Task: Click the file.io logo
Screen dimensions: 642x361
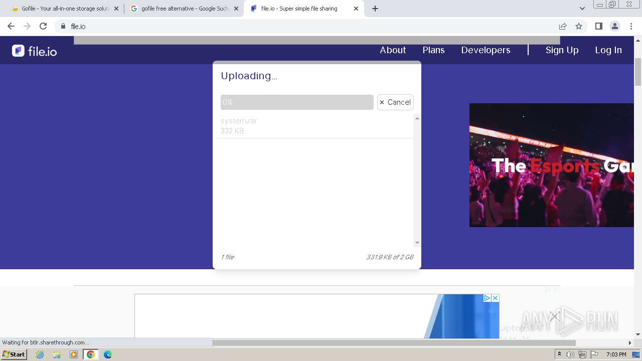Action: click(x=35, y=51)
